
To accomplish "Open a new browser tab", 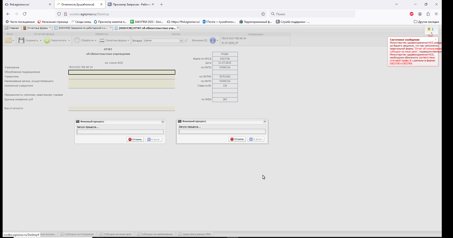I will (x=161, y=4).
